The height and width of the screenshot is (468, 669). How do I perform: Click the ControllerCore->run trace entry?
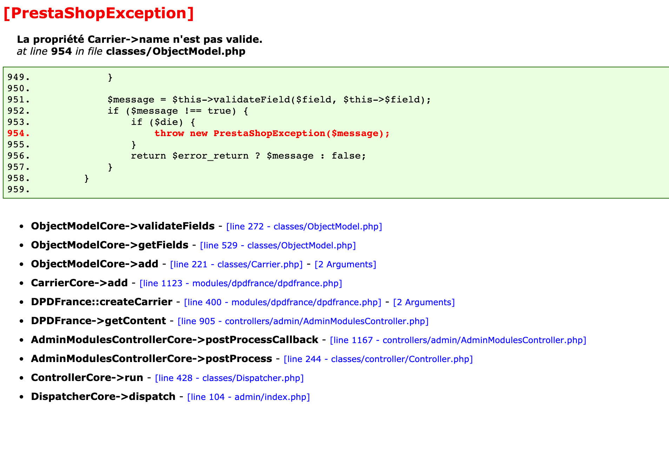[87, 378]
